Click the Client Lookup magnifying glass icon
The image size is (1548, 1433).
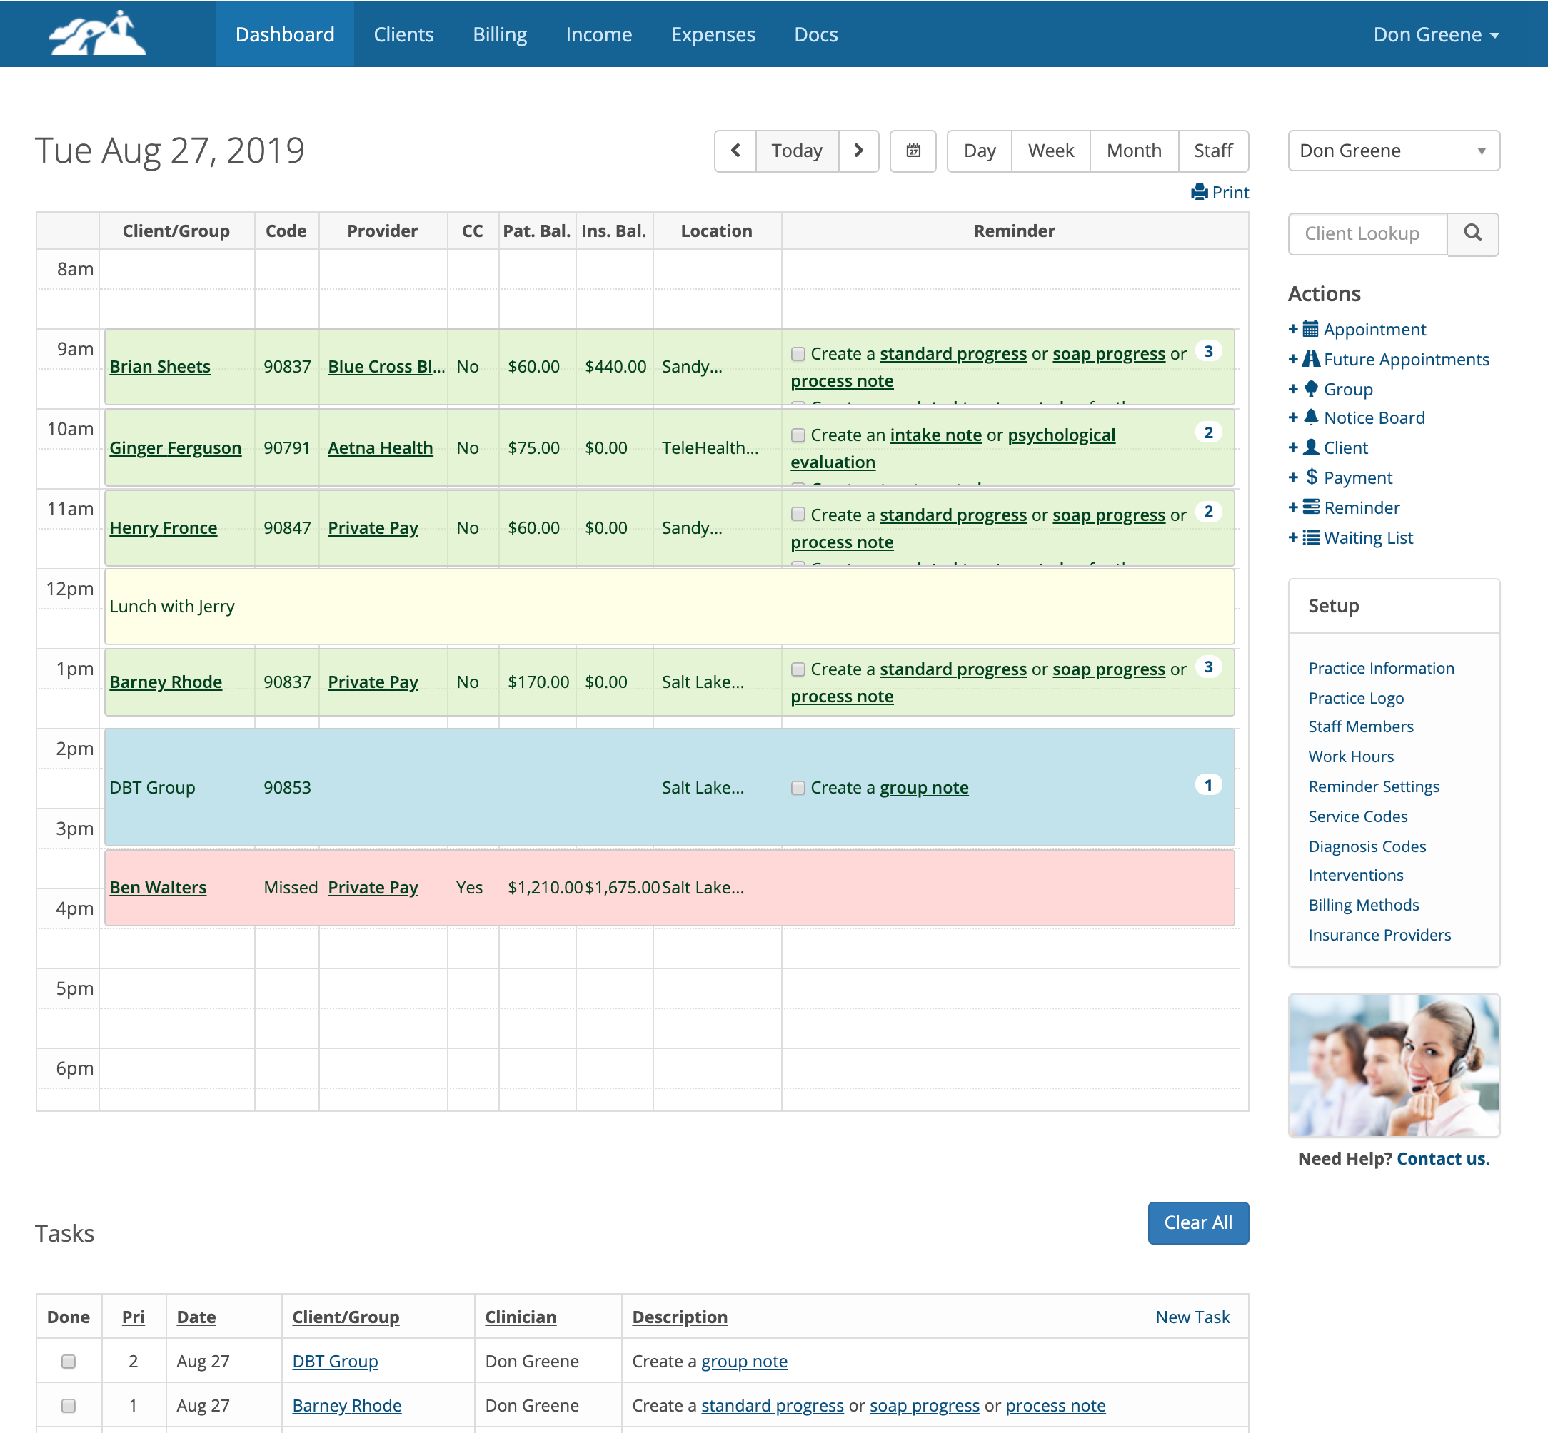click(x=1474, y=234)
